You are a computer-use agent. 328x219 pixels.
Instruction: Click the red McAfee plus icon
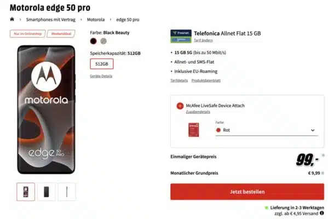pos(180,106)
